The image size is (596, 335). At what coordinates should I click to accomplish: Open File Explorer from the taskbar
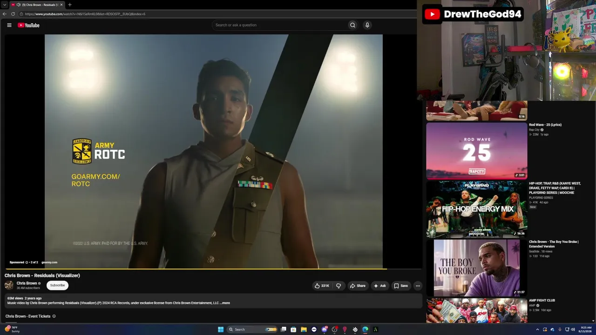(x=304, y=329)
